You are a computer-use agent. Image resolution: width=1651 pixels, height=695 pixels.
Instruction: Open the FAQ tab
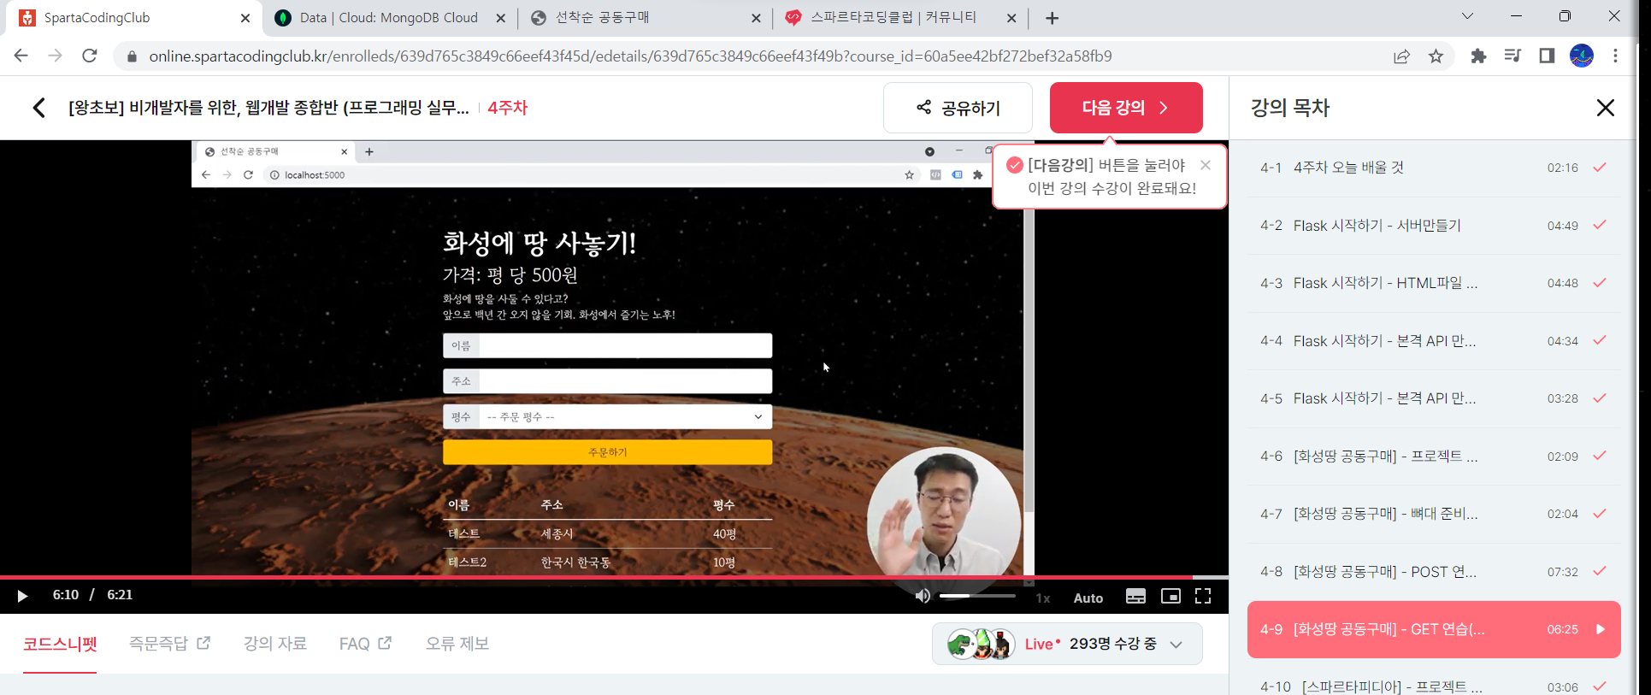(x=365, y=643)
